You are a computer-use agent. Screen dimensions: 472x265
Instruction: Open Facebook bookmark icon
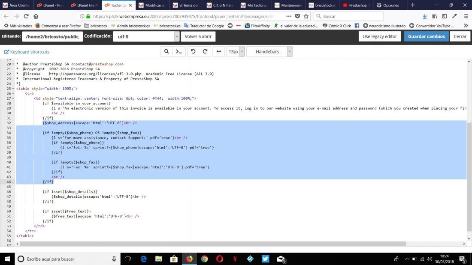pyautogui.click(x=357, y=26)
